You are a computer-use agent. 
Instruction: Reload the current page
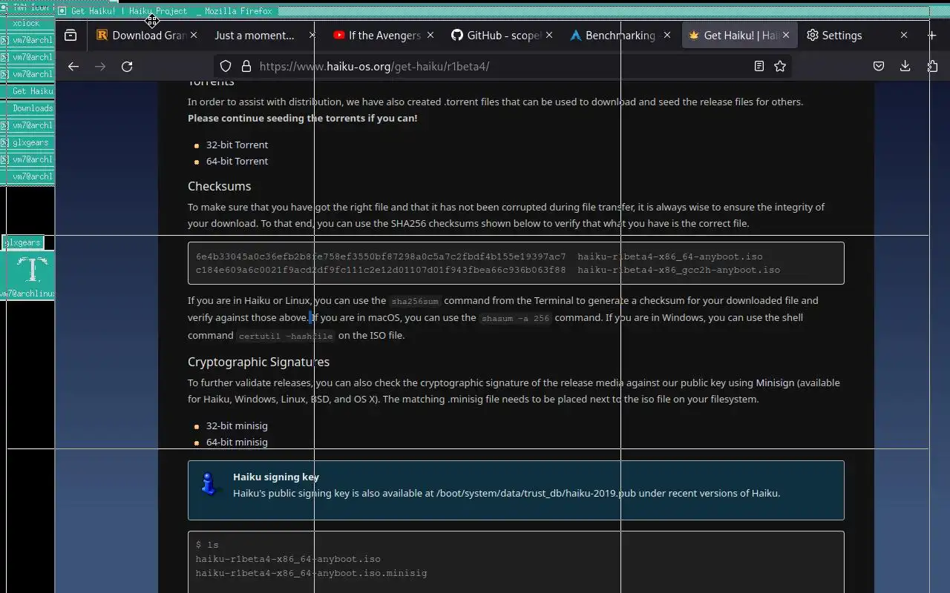click(127, 66)
